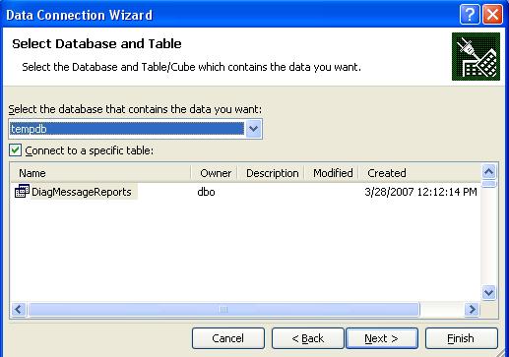Open the tempdb database dropdown arrow
The image size is (509, 357).
click(x=253, y=129)
